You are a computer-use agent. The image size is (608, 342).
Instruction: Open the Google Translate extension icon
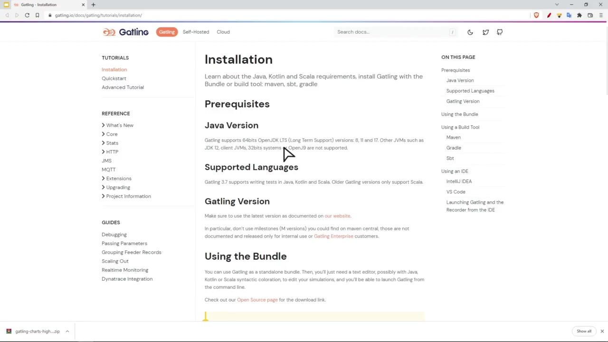(x=569, y=15)
